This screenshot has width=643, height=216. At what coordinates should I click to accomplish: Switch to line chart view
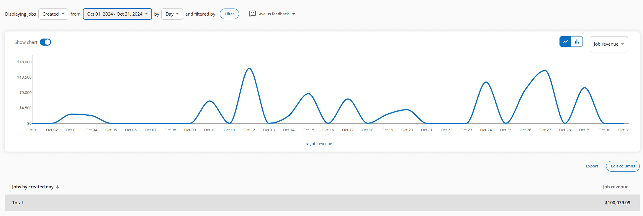tap(565, 41)
